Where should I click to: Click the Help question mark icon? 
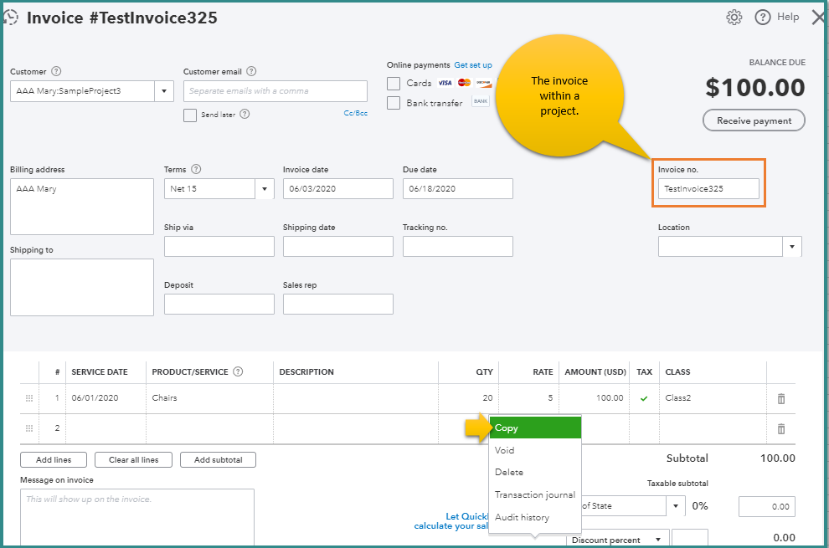(763, 18)
